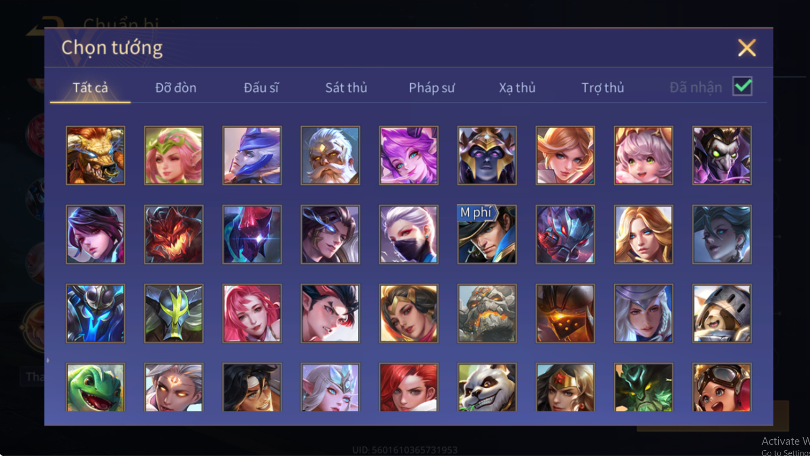Select the golden lion beast hero

pos(95,156)
